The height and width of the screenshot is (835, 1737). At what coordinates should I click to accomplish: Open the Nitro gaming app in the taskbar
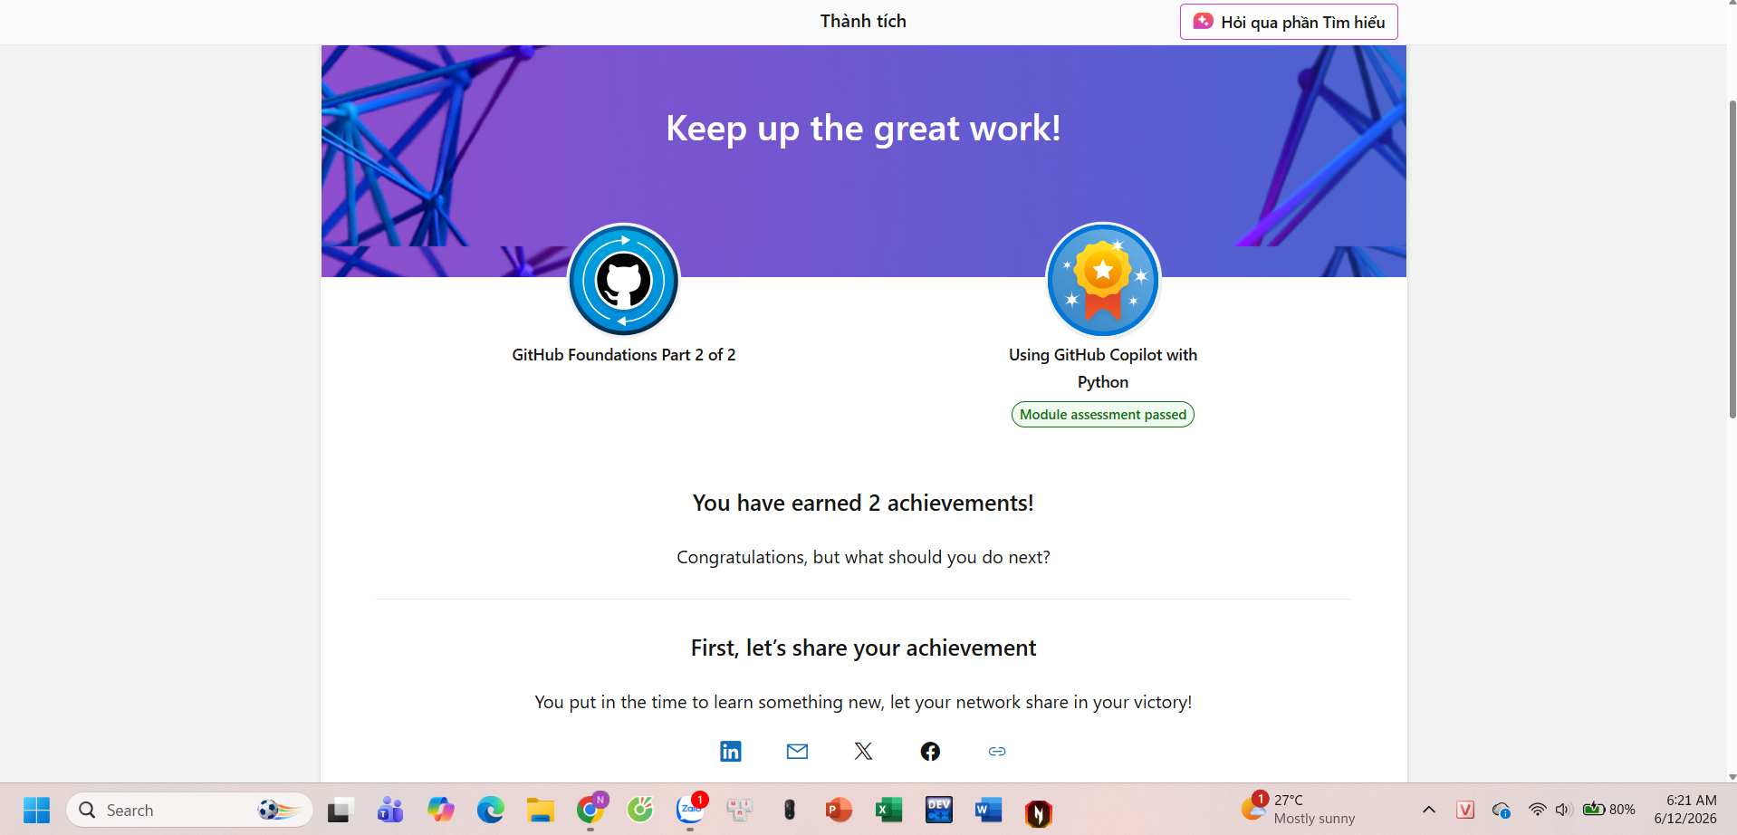[x=1039, y=812]
